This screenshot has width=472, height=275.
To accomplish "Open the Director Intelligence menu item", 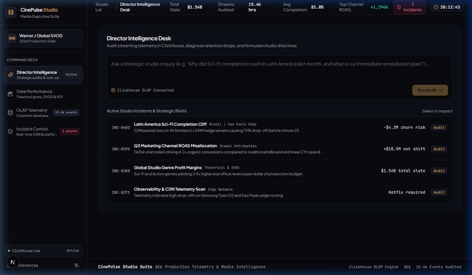I will coord(43,75).
